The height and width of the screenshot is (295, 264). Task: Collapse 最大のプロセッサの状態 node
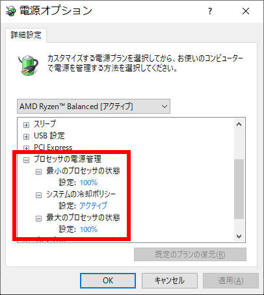pyautogui.click(x=38, y=218)
